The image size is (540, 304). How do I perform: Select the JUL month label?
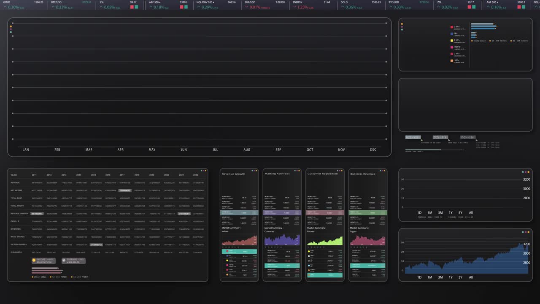point(215,149)
